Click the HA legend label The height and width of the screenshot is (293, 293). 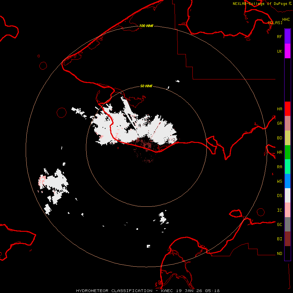coord(279,109)
